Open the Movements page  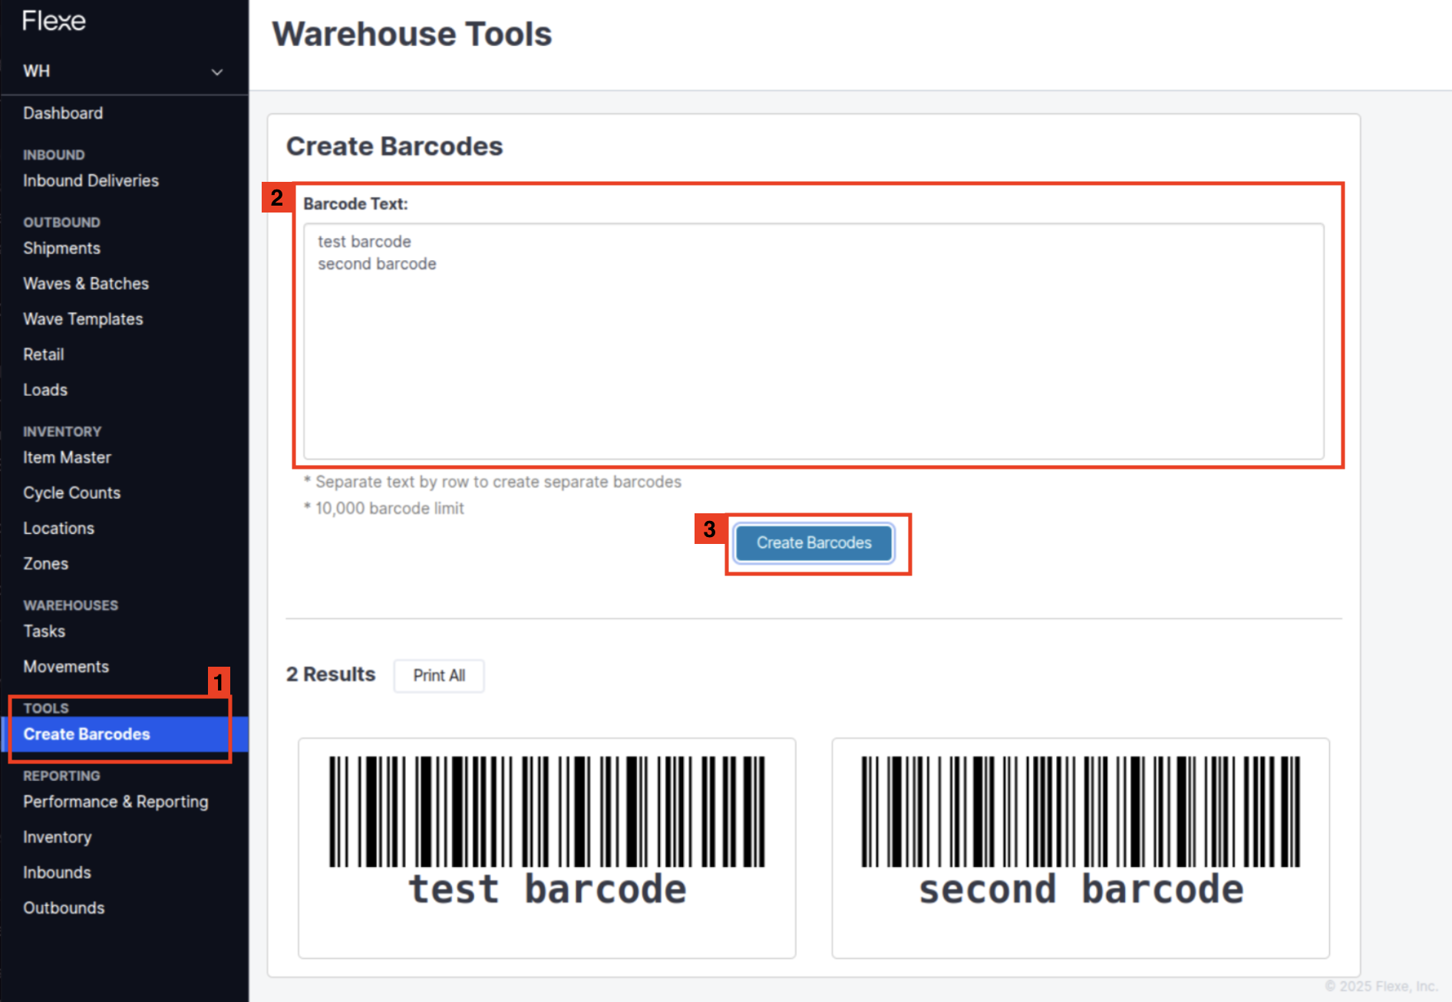65,666
